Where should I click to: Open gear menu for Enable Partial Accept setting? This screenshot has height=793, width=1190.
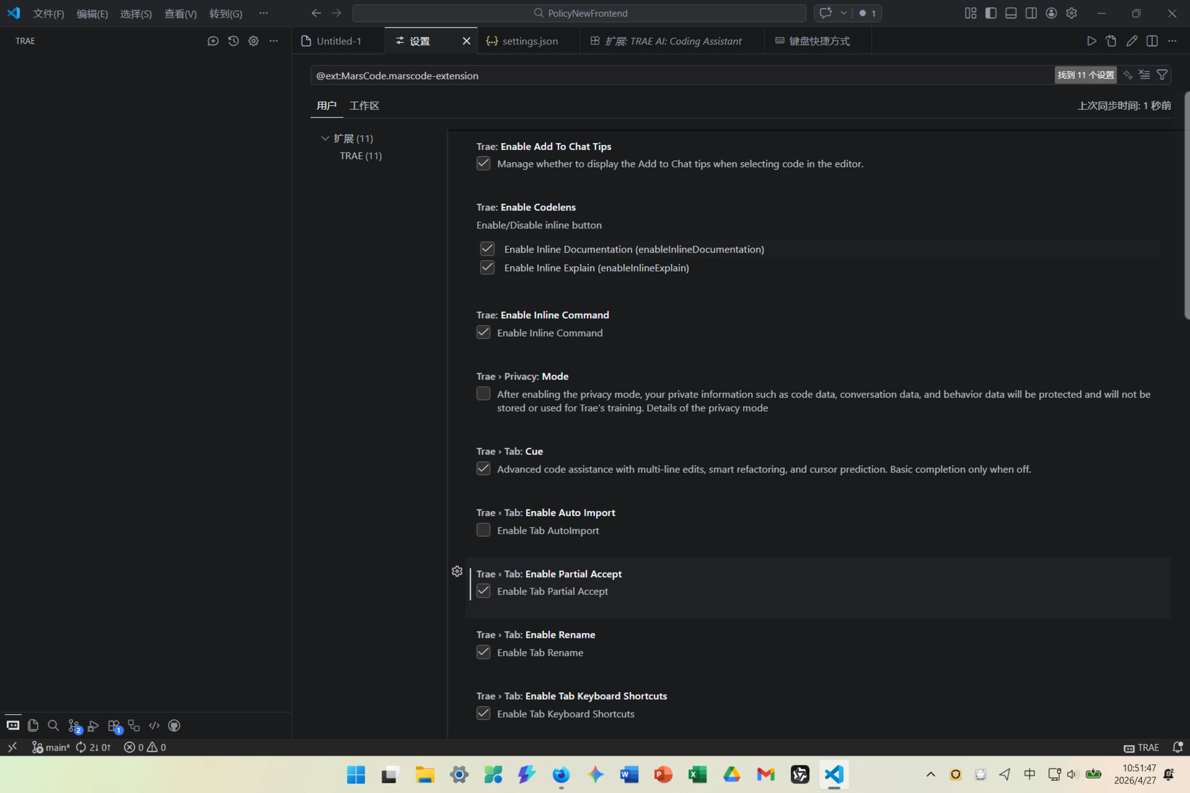coord(457,571)
